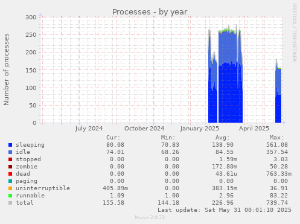The image size is (300, 224).
Task: Click the sleeping legend color swatch
Action: pyautogui.click(x=10, y=145)
